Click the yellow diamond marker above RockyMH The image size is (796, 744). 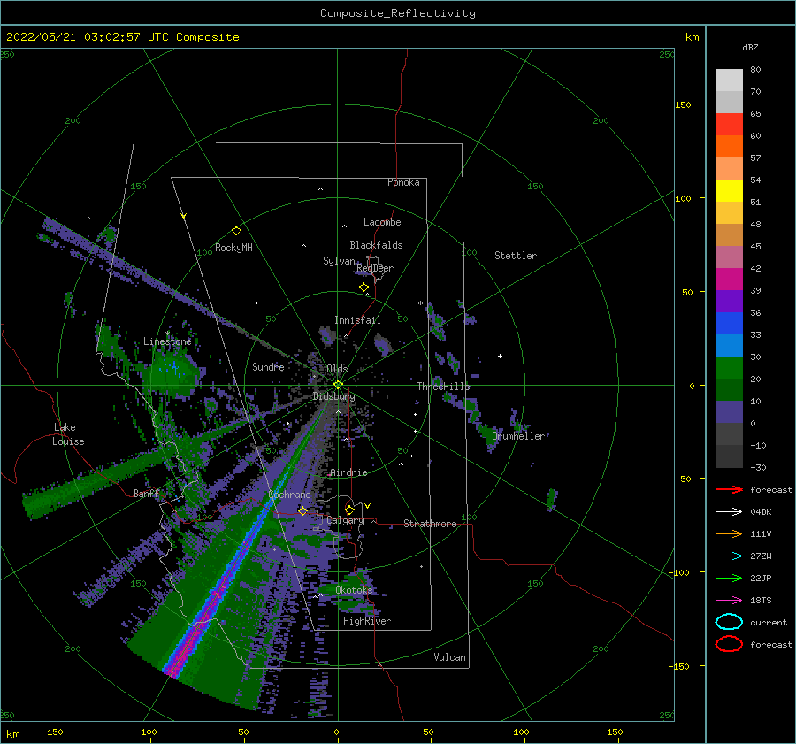tap(236, 231)
